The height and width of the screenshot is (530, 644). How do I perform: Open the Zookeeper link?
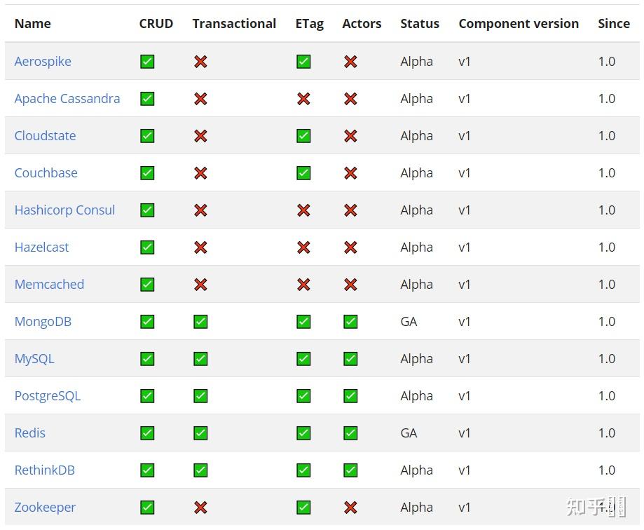point(45,508)
